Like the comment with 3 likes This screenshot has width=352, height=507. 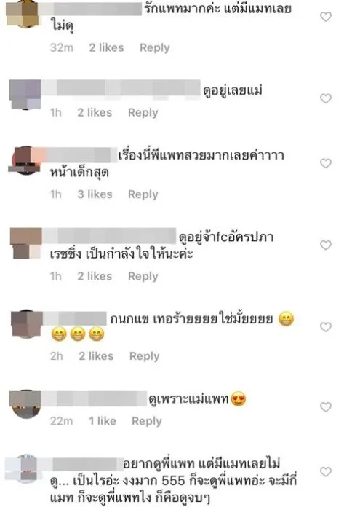click(x=326, y=163)
